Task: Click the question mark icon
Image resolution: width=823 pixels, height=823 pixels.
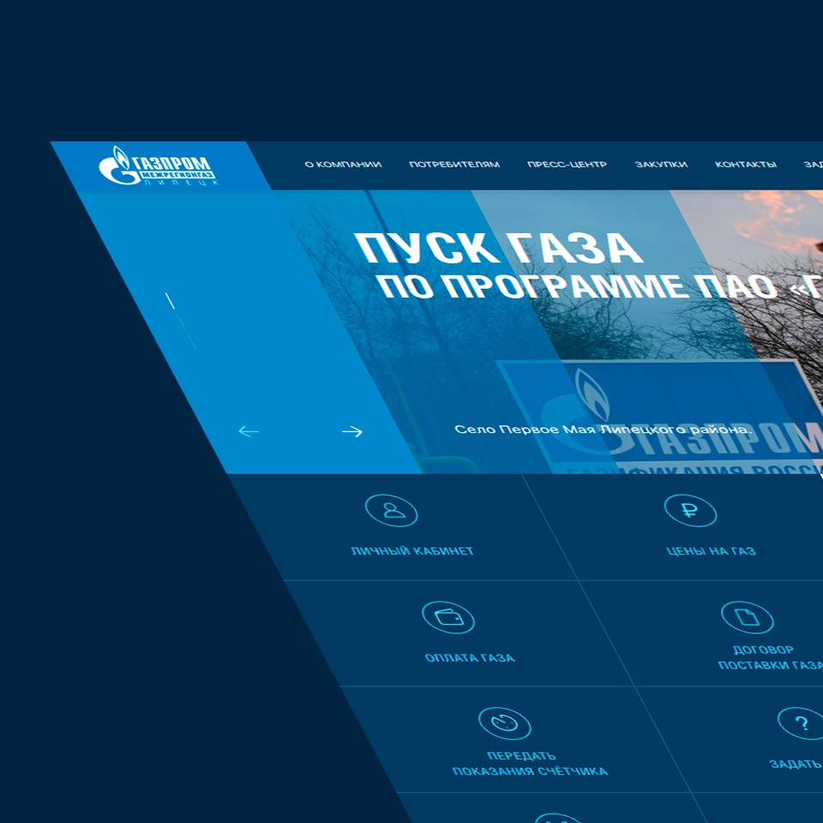Action: [x=802, y=724]
